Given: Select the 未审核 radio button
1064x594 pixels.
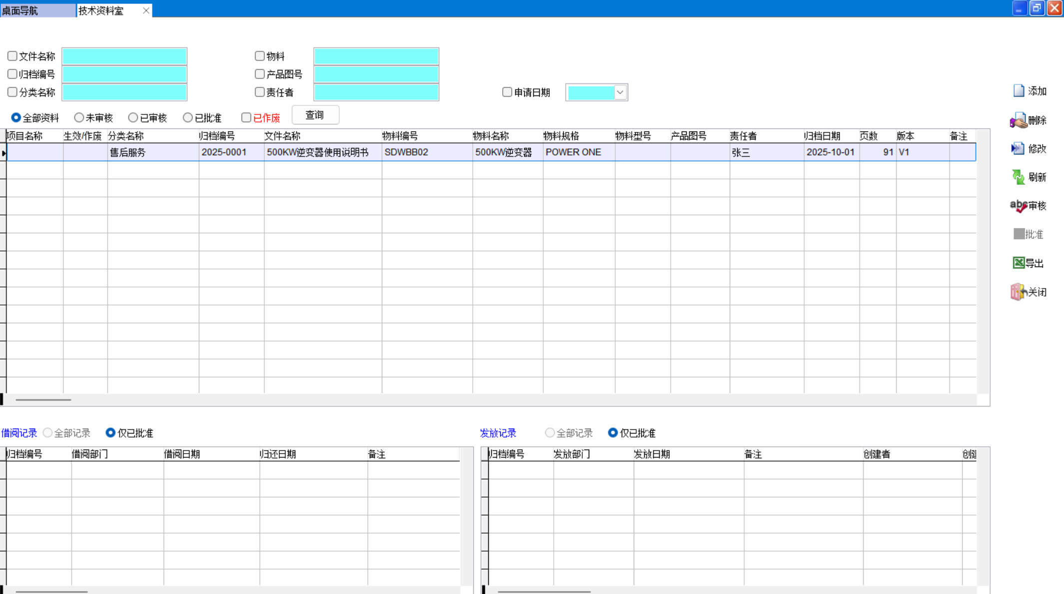Looking at the screenshot, I should [79, 117].
